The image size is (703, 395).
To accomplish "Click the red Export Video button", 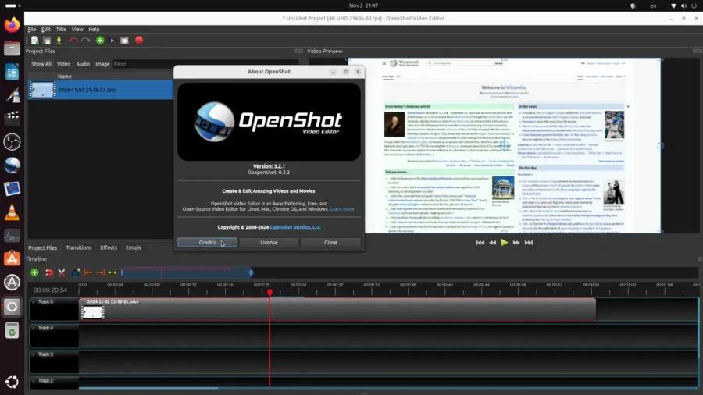I will (x=139, y=41).
